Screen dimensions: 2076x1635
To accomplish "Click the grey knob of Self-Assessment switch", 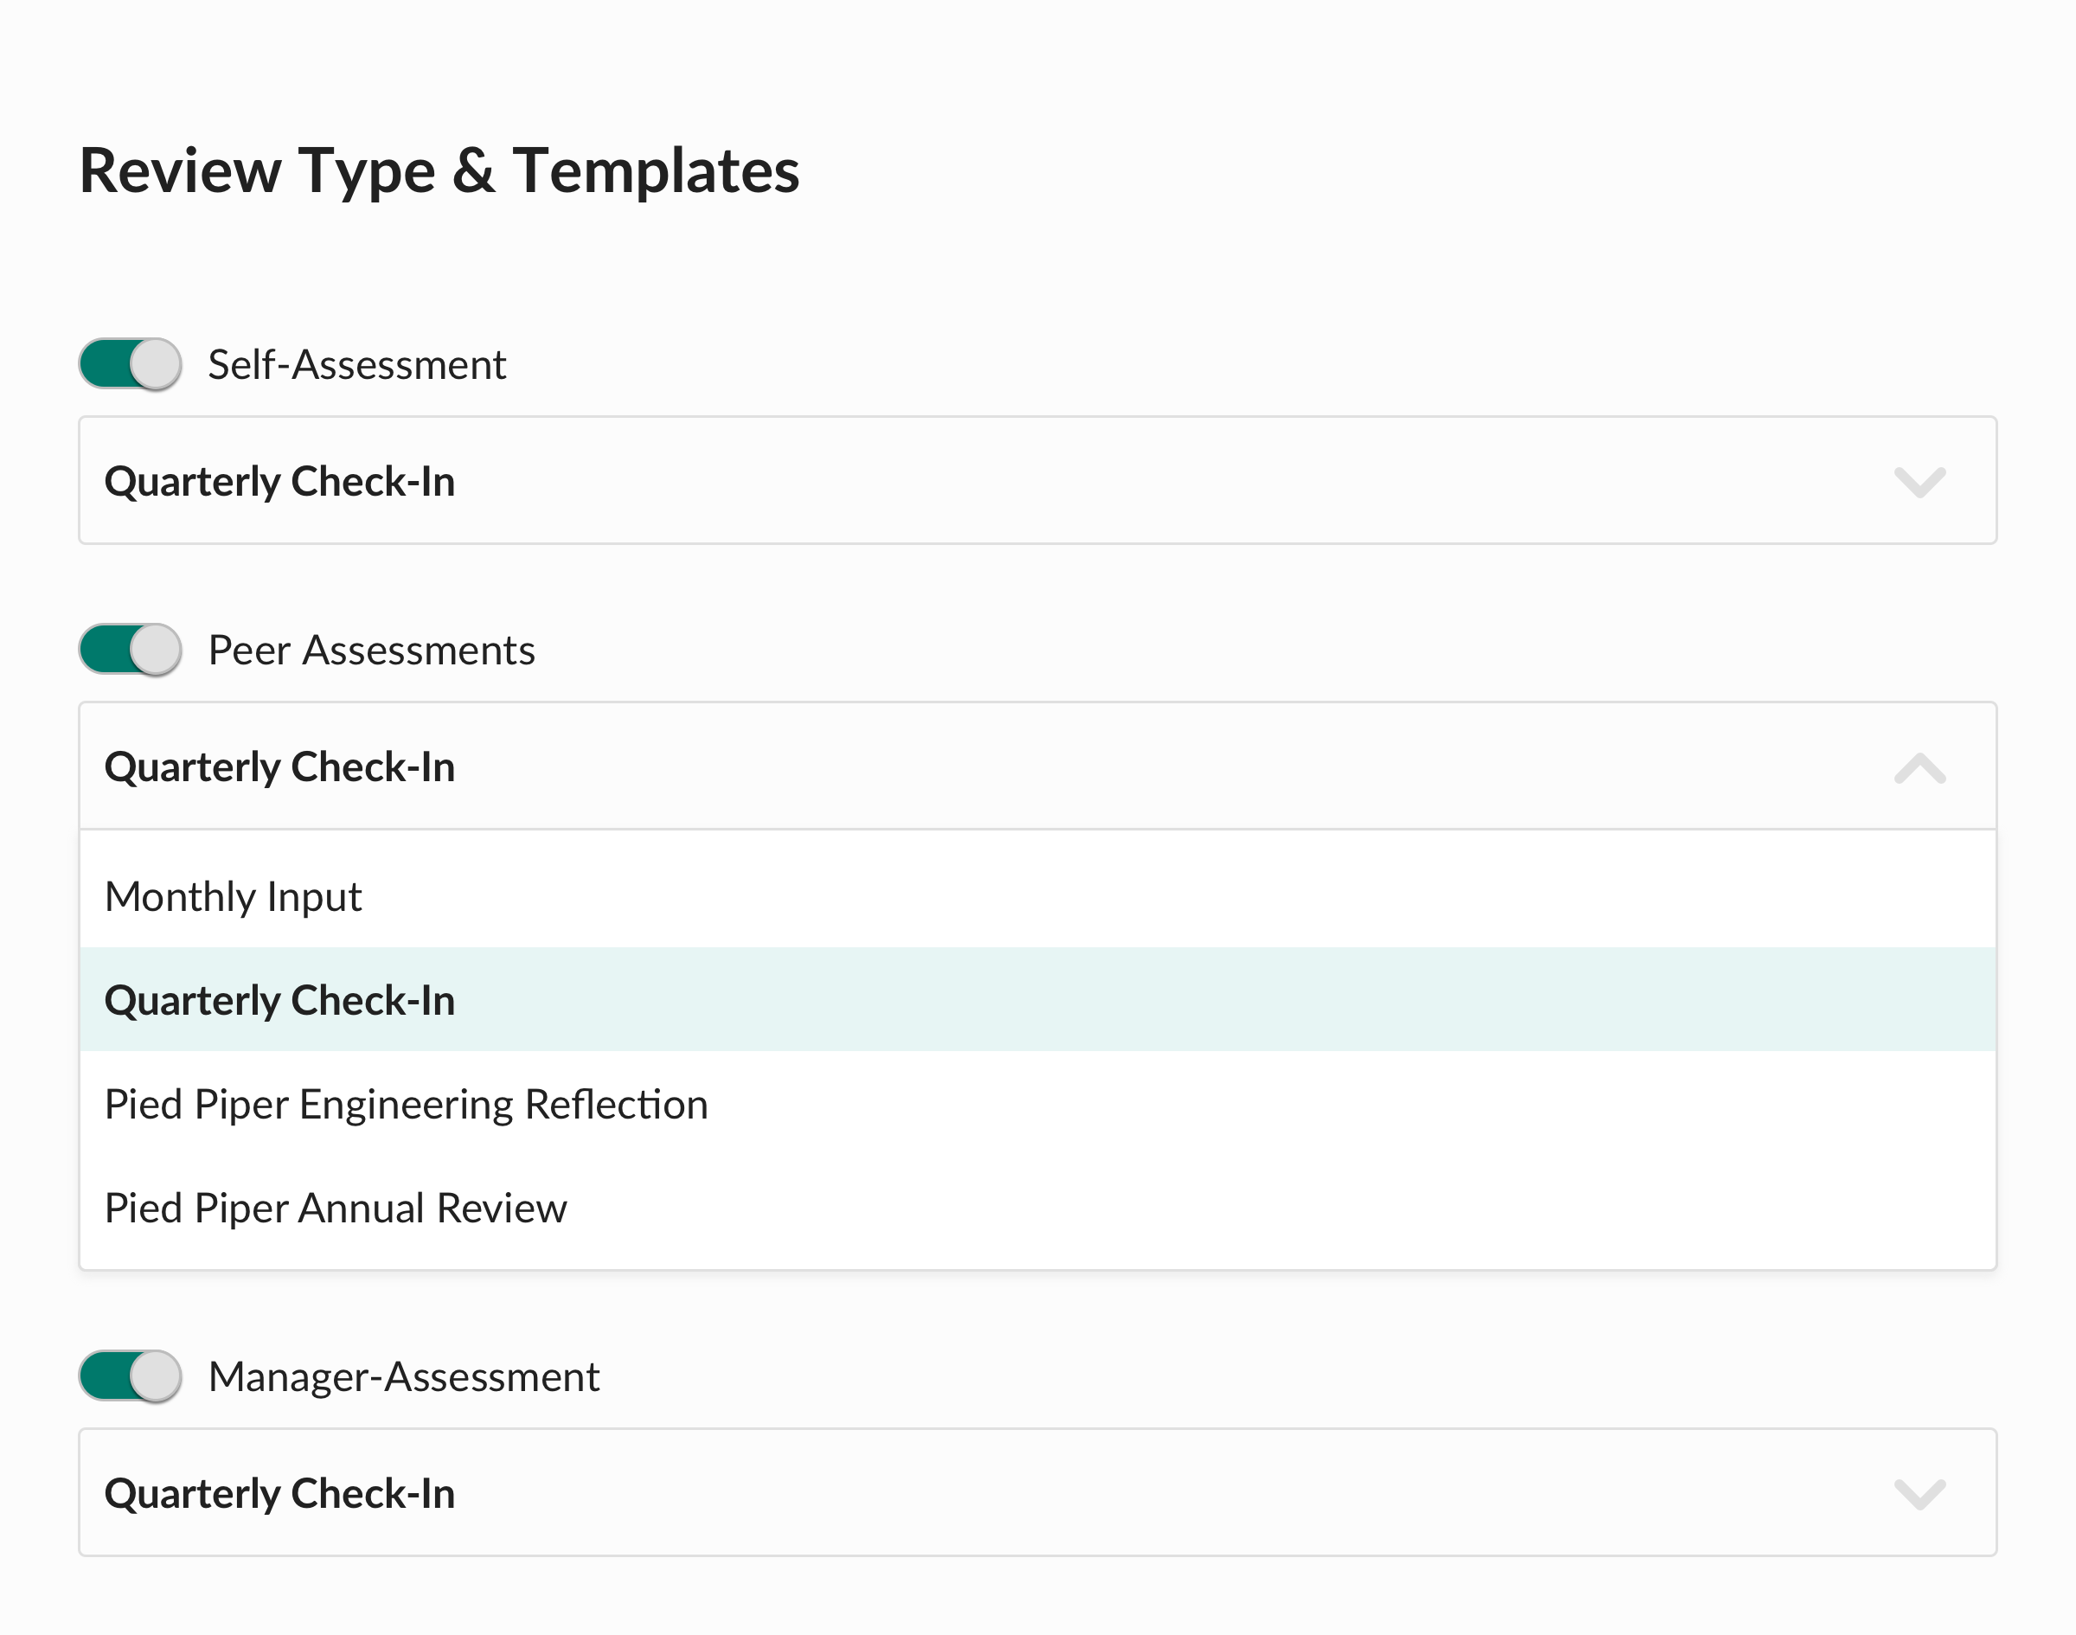I will click(155, 365).
